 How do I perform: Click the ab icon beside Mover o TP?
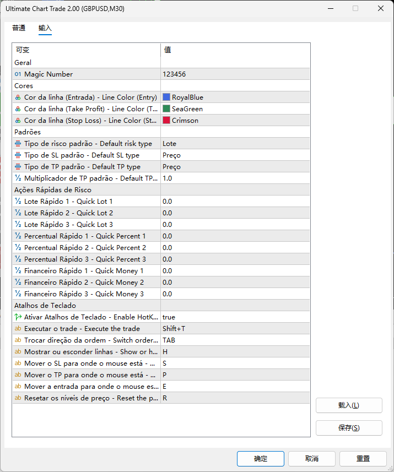pos(18,375)
